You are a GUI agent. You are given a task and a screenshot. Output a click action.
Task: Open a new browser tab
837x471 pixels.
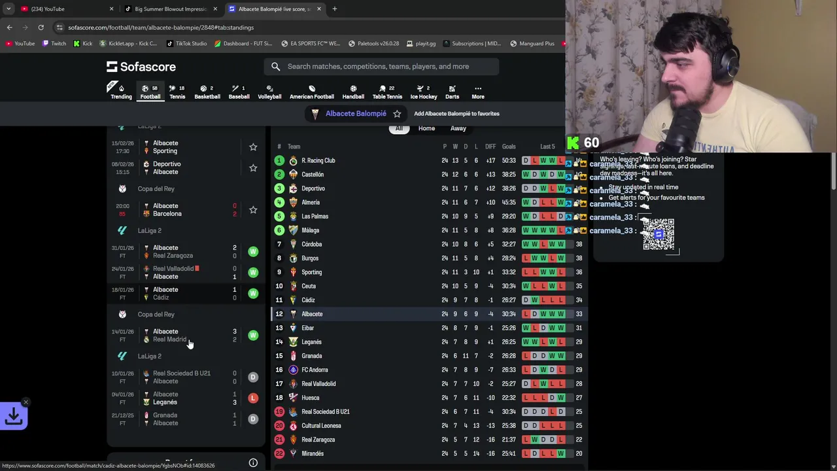(x=335, y=9)
